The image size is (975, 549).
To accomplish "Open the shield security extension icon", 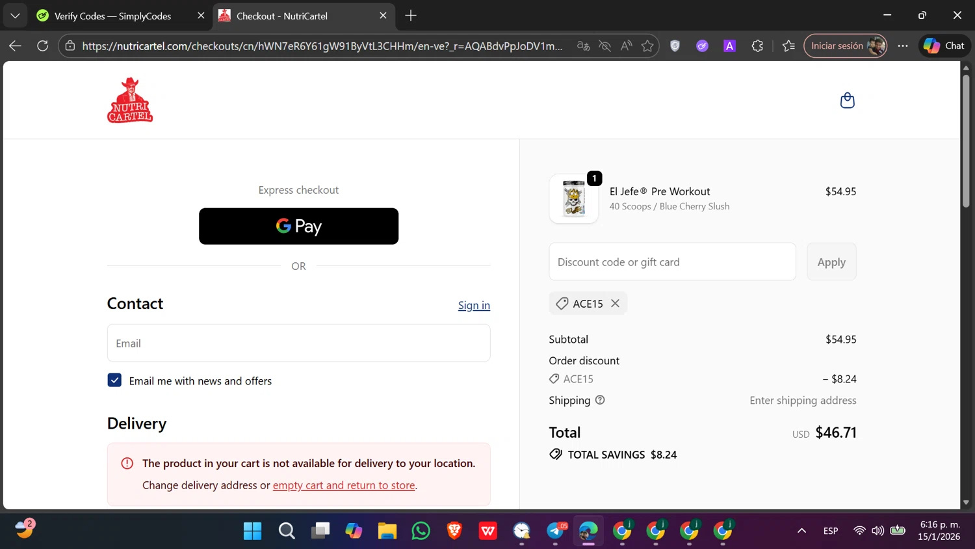I will coord(675,46).
